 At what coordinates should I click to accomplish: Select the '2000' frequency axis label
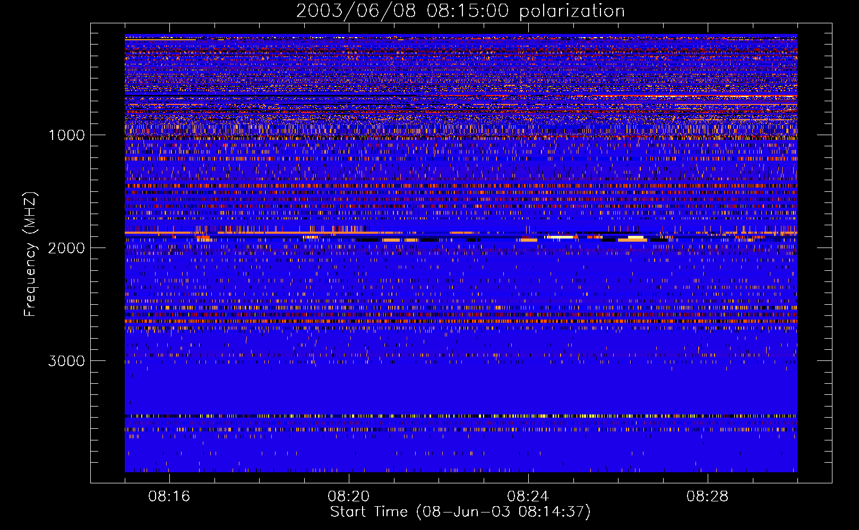[66, 248]
